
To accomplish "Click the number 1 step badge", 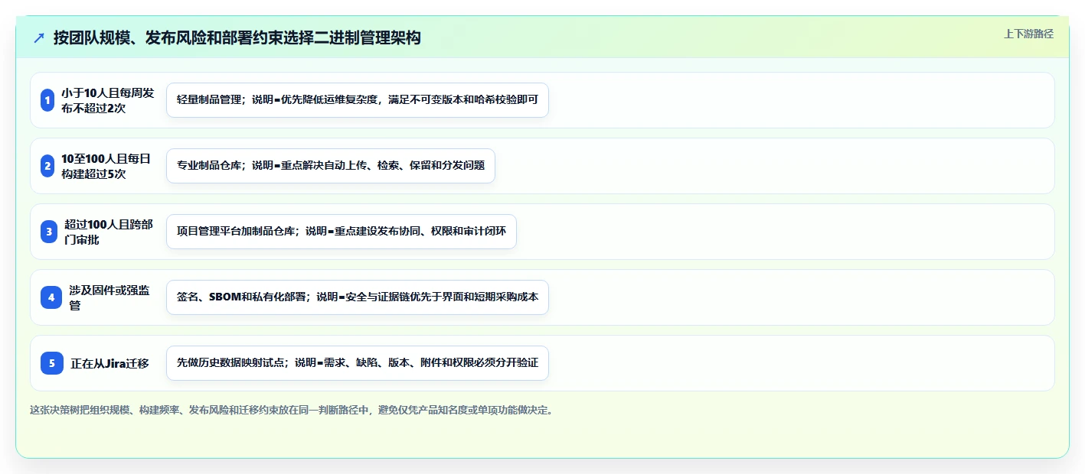I will (47, 100).
